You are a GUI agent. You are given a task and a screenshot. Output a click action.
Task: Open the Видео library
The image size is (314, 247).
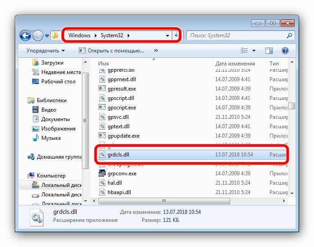tap(44, 110)
